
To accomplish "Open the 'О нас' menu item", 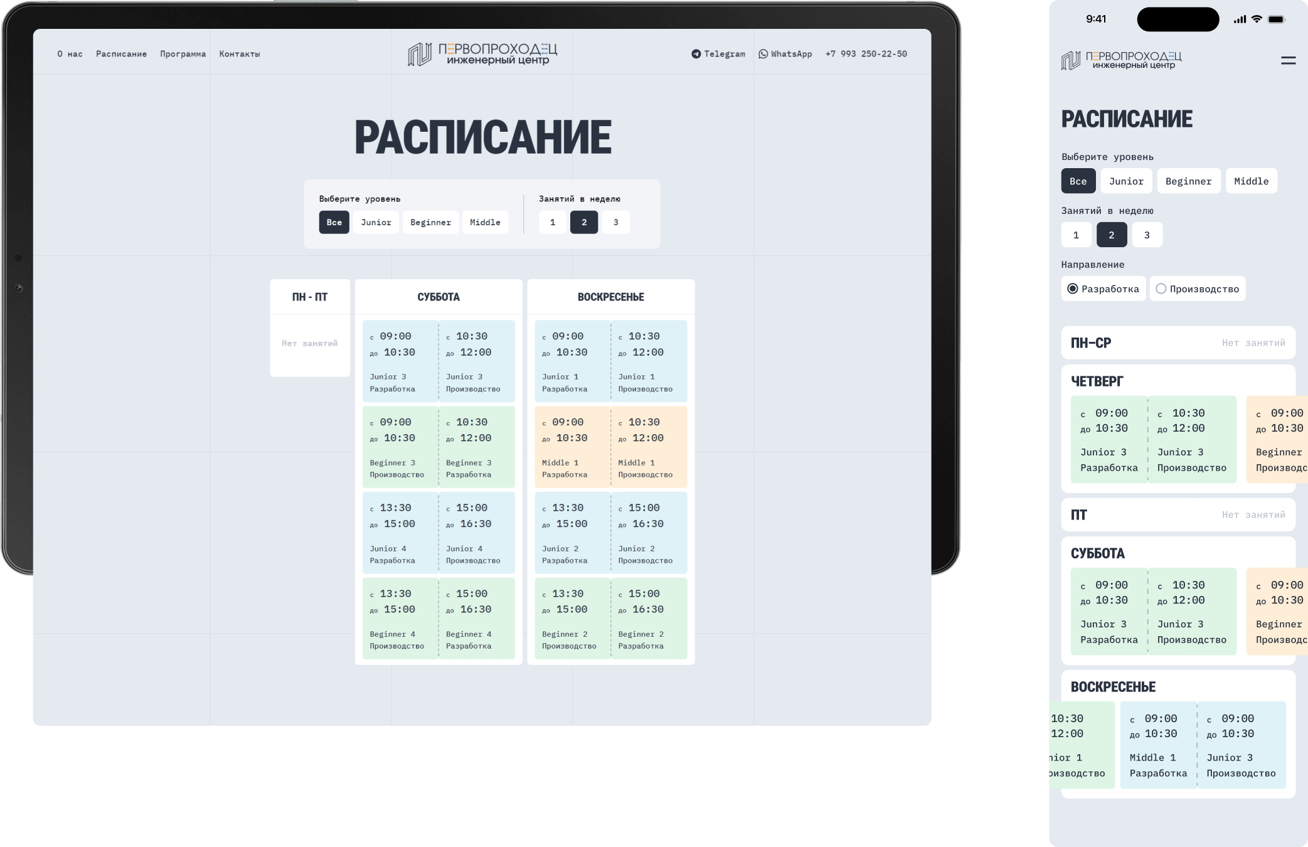I will [x=70, y=54].
